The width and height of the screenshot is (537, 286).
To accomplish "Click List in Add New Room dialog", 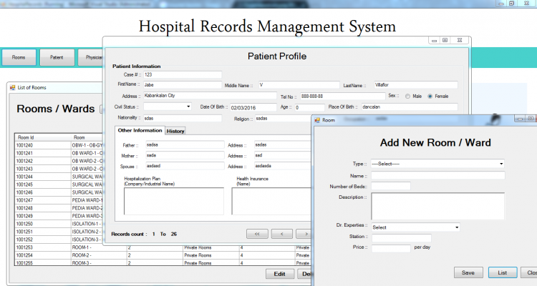I will click(503, 272).
